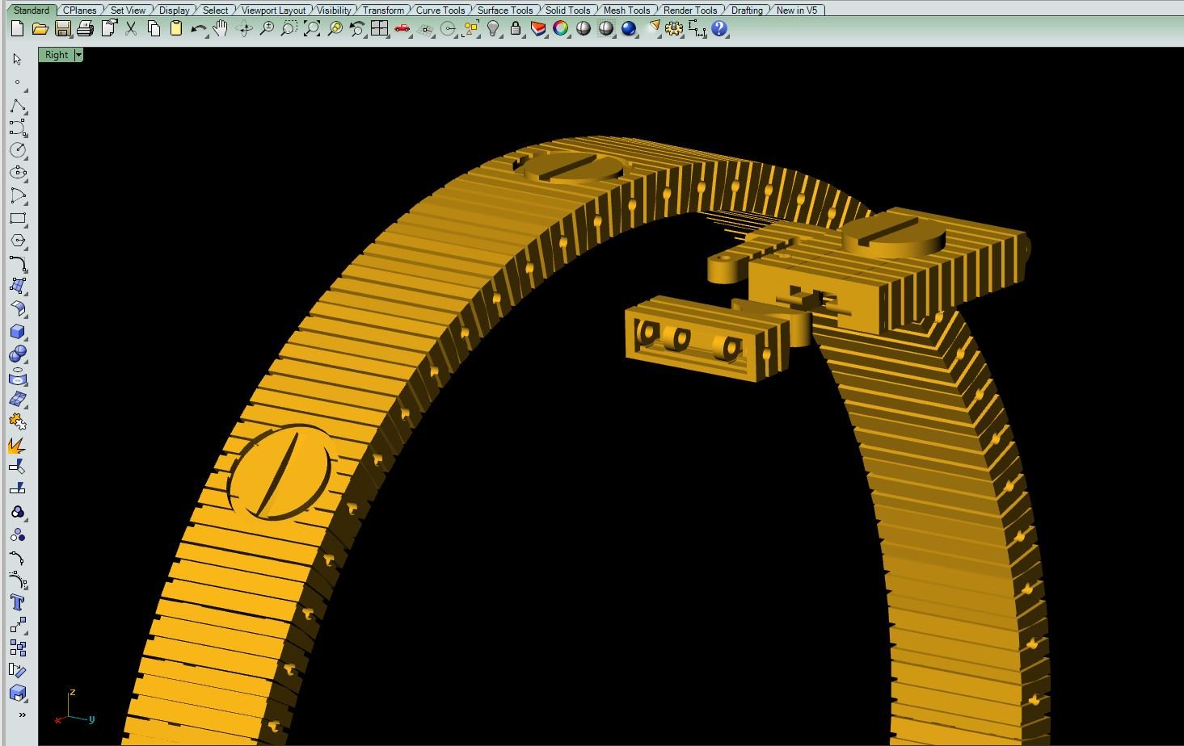Click the Zoom Extents icon
The width and height of the screenshot is (1184, 746).
tap(311, 29)
